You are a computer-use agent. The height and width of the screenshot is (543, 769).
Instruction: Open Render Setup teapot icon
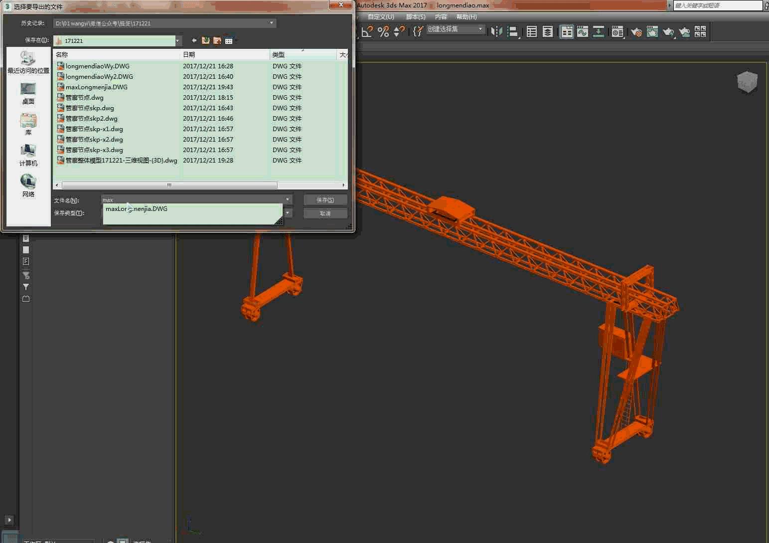click(636, 32)
